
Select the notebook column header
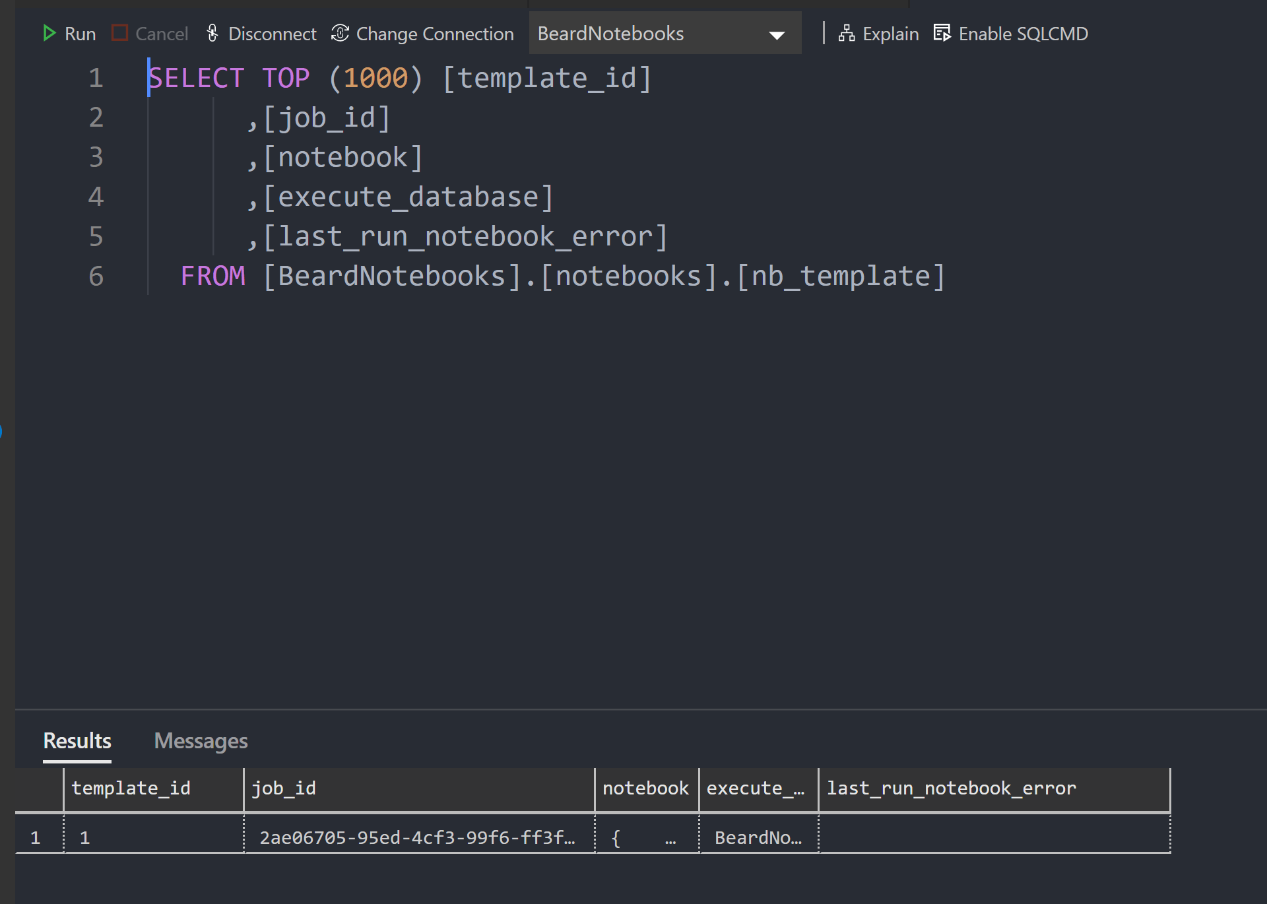click(645, 788)
